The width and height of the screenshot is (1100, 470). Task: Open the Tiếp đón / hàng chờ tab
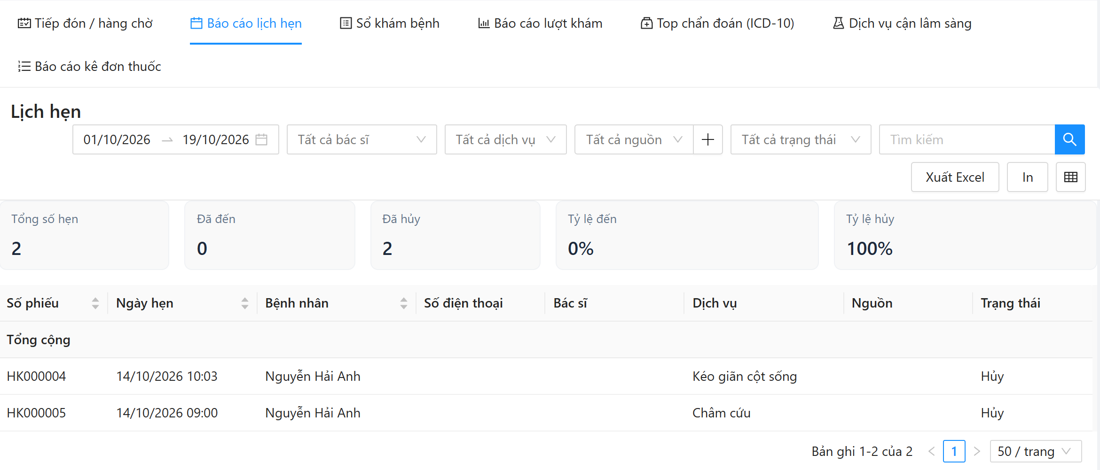tap(85, 23)
